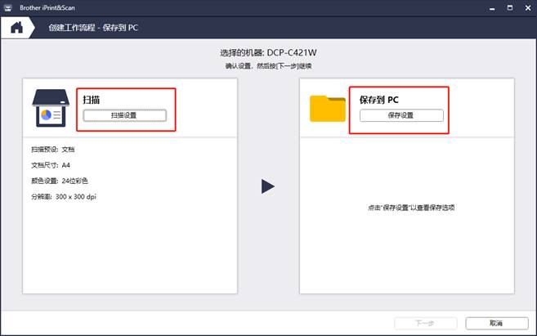Click the yellow folder icon
The width and height of the screenshot is (537, 336).
point(328,109)
